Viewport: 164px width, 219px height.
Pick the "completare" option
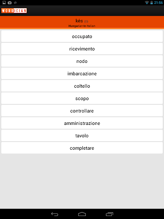pyautogui.click(x=82, y=148)
